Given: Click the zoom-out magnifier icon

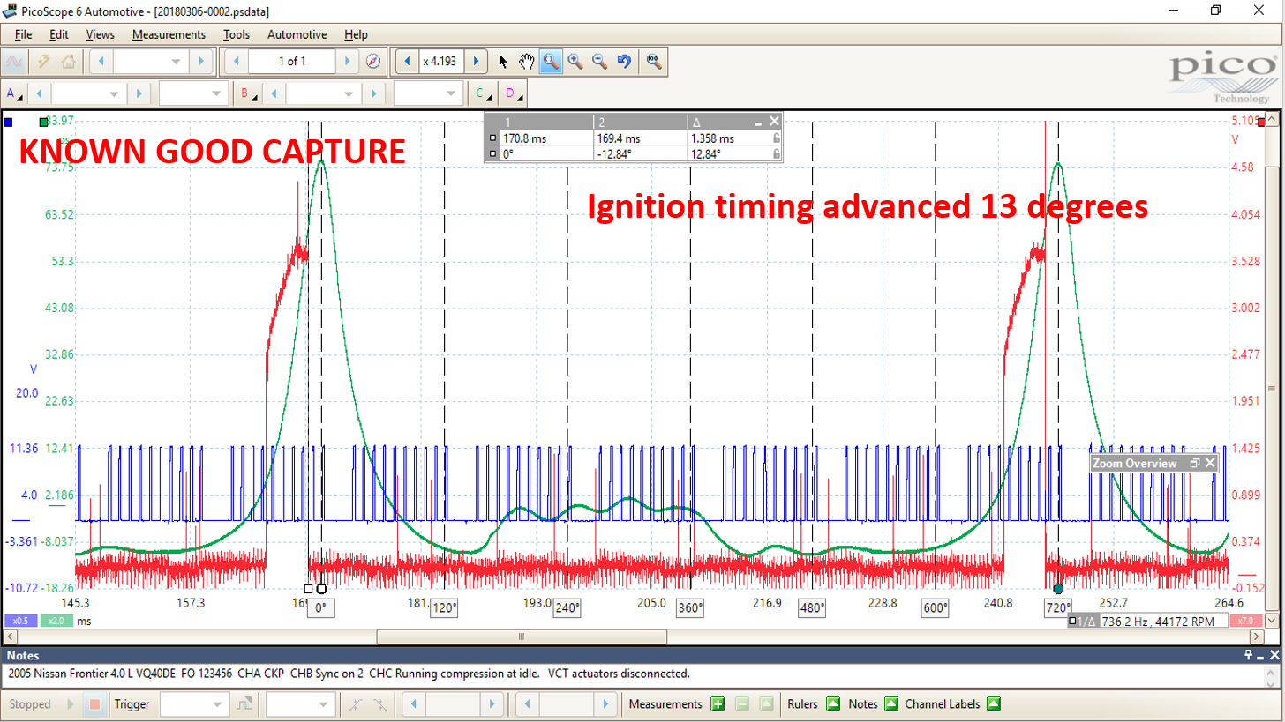Looking at the screenshot, I should [x=597, y=61].
